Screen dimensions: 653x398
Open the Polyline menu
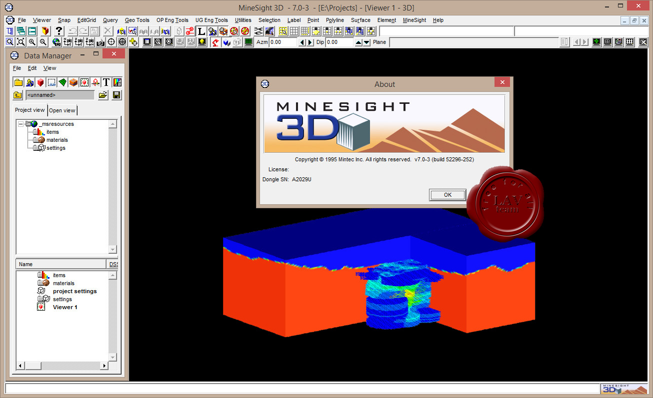click(335, 20)
